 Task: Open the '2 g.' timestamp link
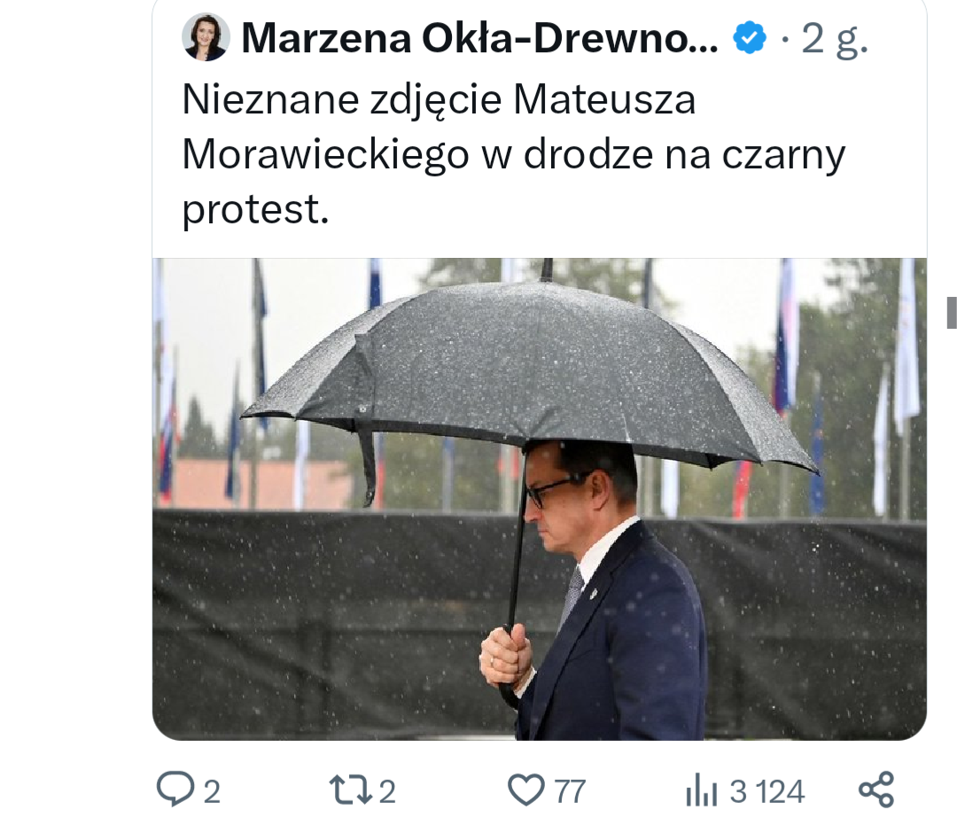click(x=835, y=40)
